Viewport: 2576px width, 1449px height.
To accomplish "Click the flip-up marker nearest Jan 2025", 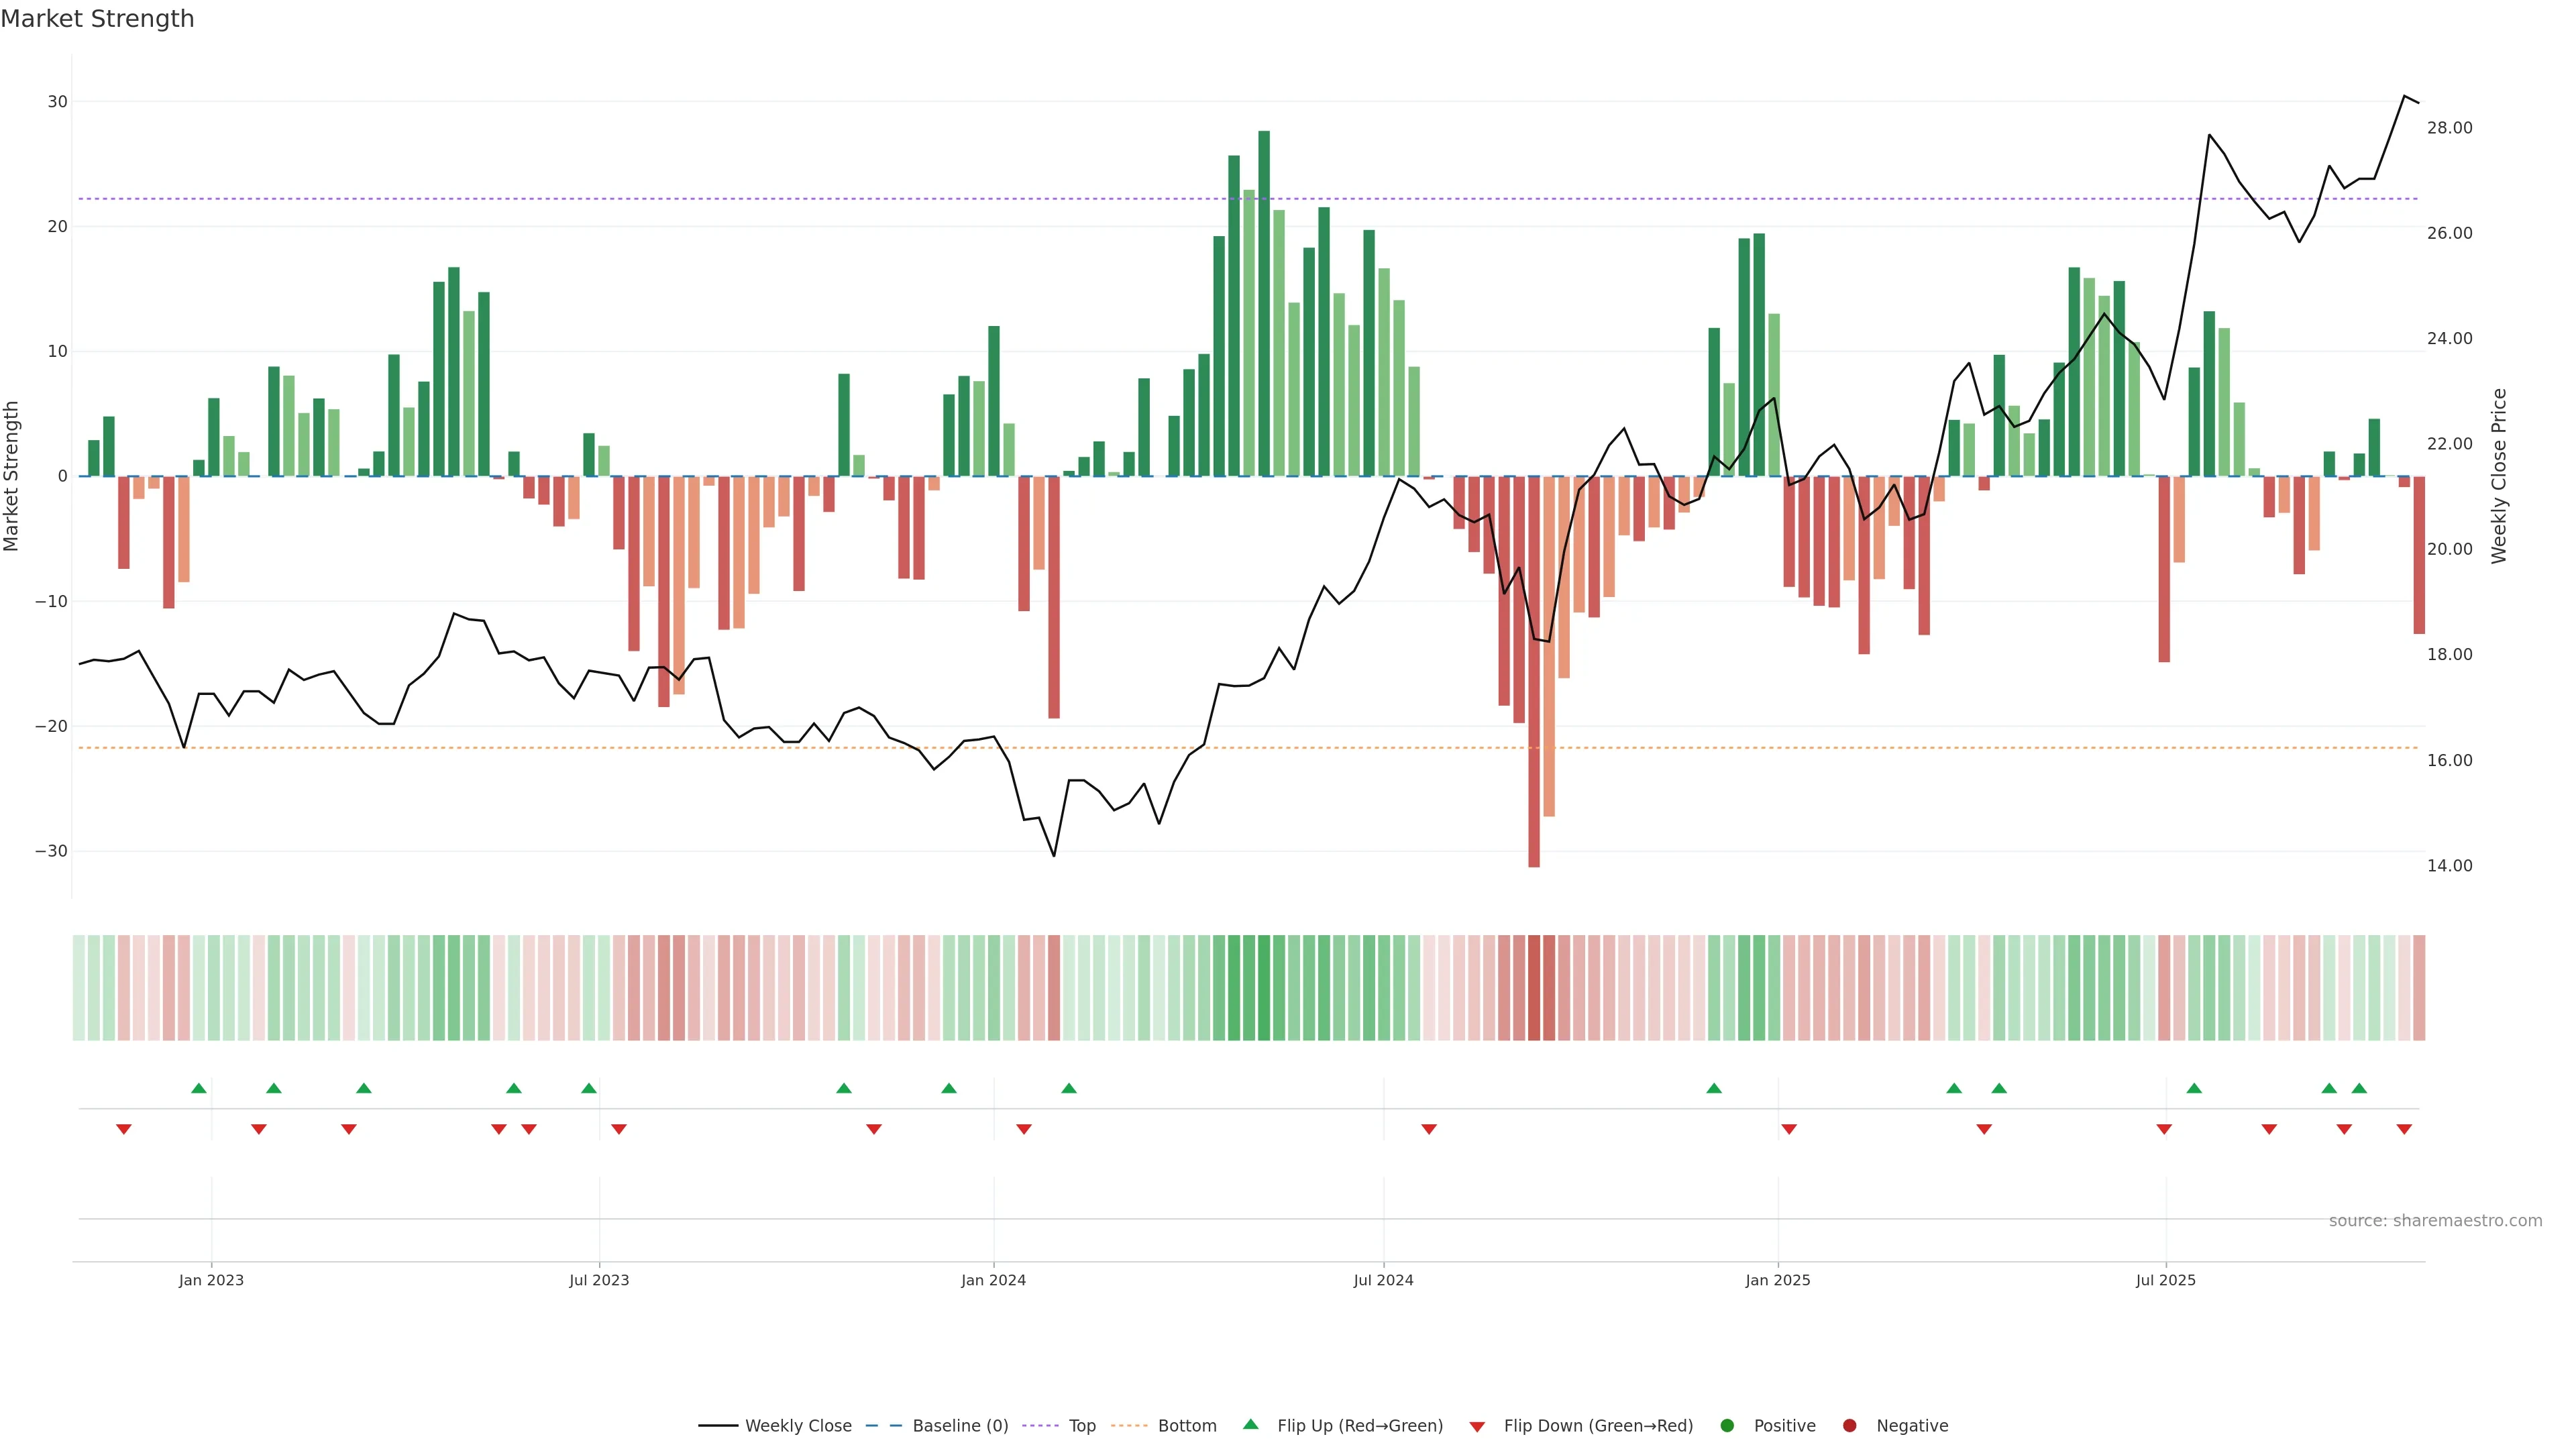I will point(1714,1088).
